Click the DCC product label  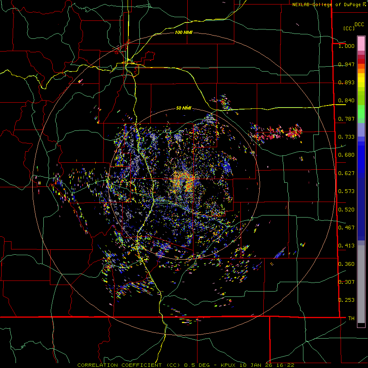(x=359, y=25)
